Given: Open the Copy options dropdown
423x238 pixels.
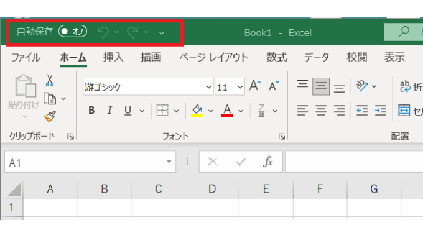Looking at the screenshot, I should point(63,99).
